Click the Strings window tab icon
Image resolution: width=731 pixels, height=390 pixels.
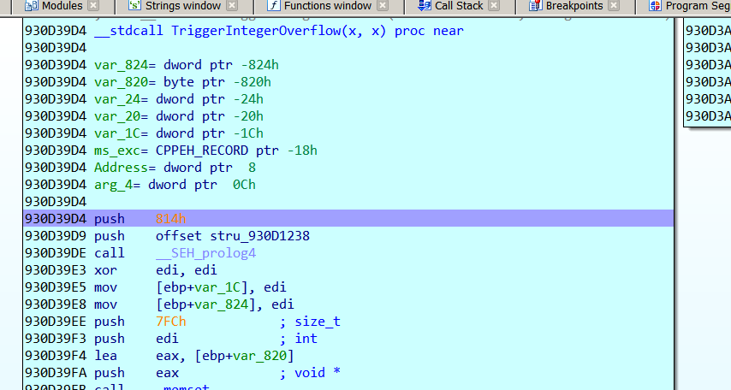[134, 6]
